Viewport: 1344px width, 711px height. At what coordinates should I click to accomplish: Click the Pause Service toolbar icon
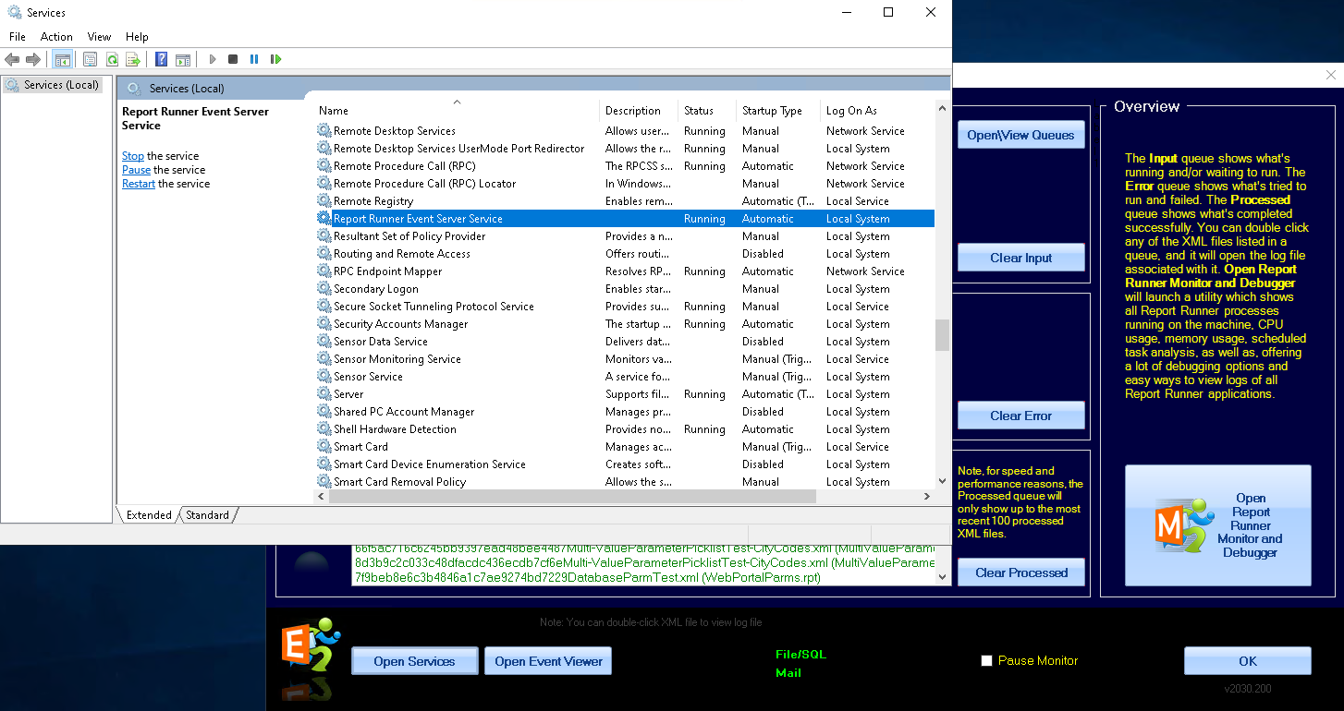(254, 59)
